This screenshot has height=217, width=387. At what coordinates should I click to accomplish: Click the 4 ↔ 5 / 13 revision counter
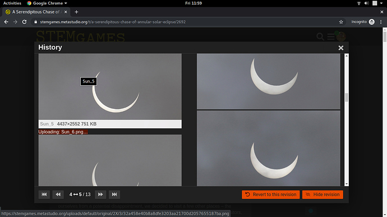point(80,195)
